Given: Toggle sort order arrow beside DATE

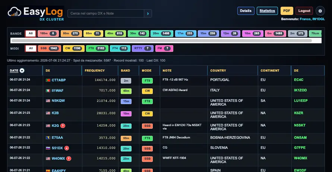Looking at the screenshot, I should coord(22,71).
